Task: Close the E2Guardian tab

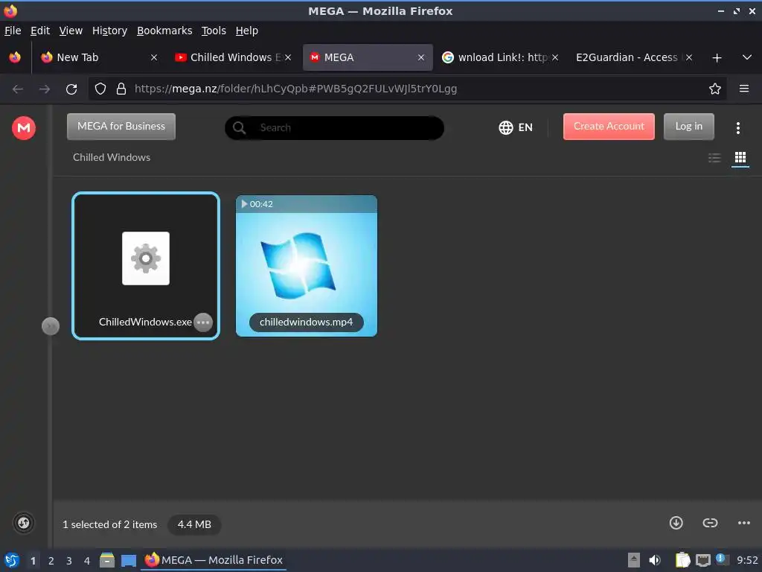Action: click(688, 57)
